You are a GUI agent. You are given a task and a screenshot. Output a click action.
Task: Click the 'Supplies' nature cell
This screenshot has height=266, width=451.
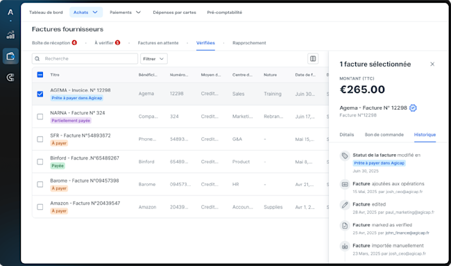coord(273,207)
